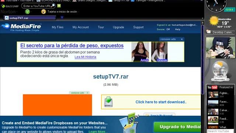Click the Search YouTube field in gadget
The width and height of the screenshot is (236, 133).
[220, 131]
